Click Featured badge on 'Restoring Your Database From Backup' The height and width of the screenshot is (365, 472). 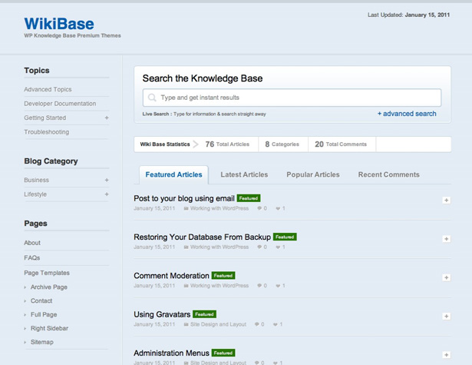point(285,237)
